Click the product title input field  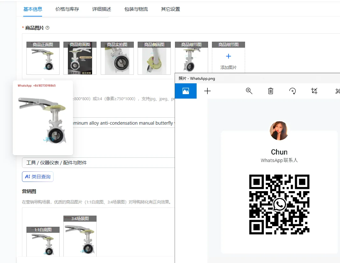[x=124, y=123]
